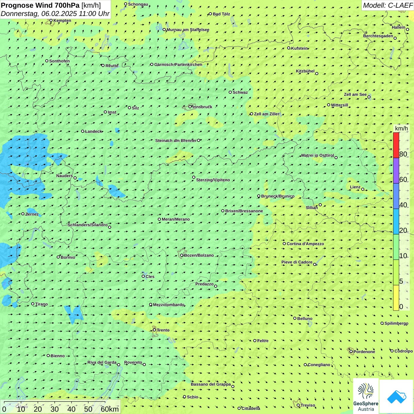Click the 'Matrei in Osttirol' label
Screen dimensions: 414x414
[x=318, y=155]
